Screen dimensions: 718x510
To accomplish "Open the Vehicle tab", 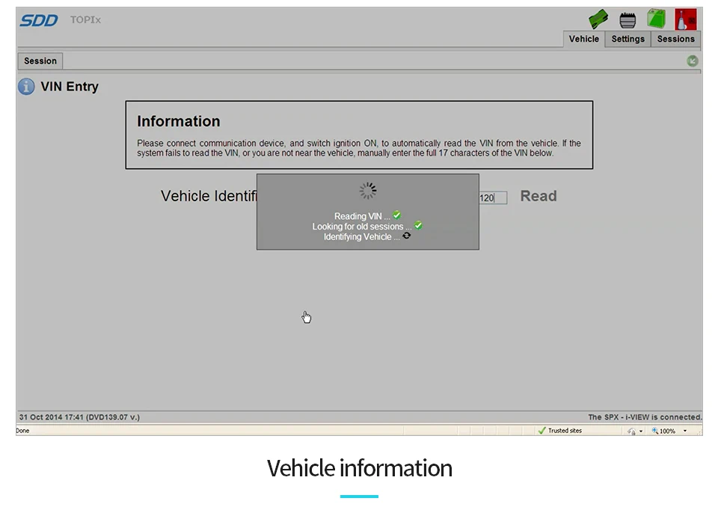I will coord(584,39).
